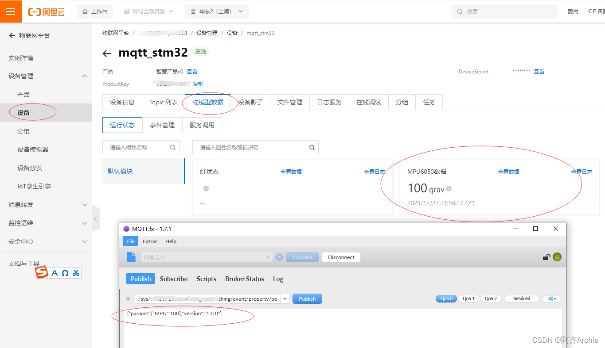The width and height of the screenshot is (605, 348).
Task: Click 复制 link beside ProductKey
Action: tap(198, 84)
